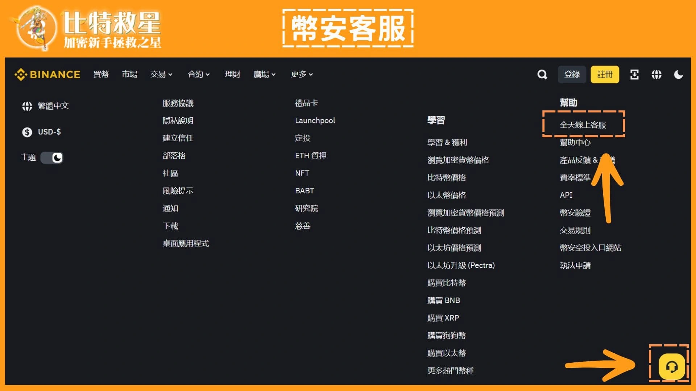
Task: Click the moon dark mode icon in header
Action: pos(678,75)
